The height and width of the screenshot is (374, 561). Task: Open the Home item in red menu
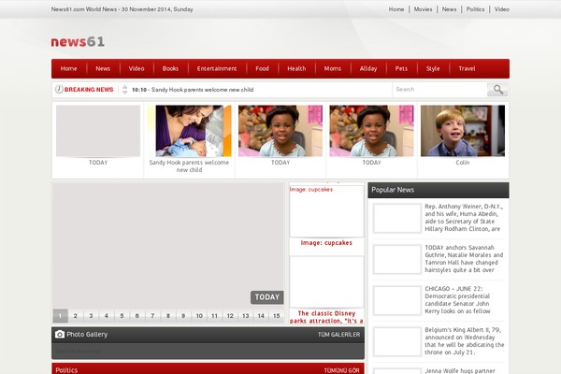point(68,68)
